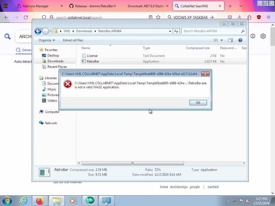Viewport: 275px width, 206px height.
Task: Open Computer in navigation pane
Action: [52, 112]
